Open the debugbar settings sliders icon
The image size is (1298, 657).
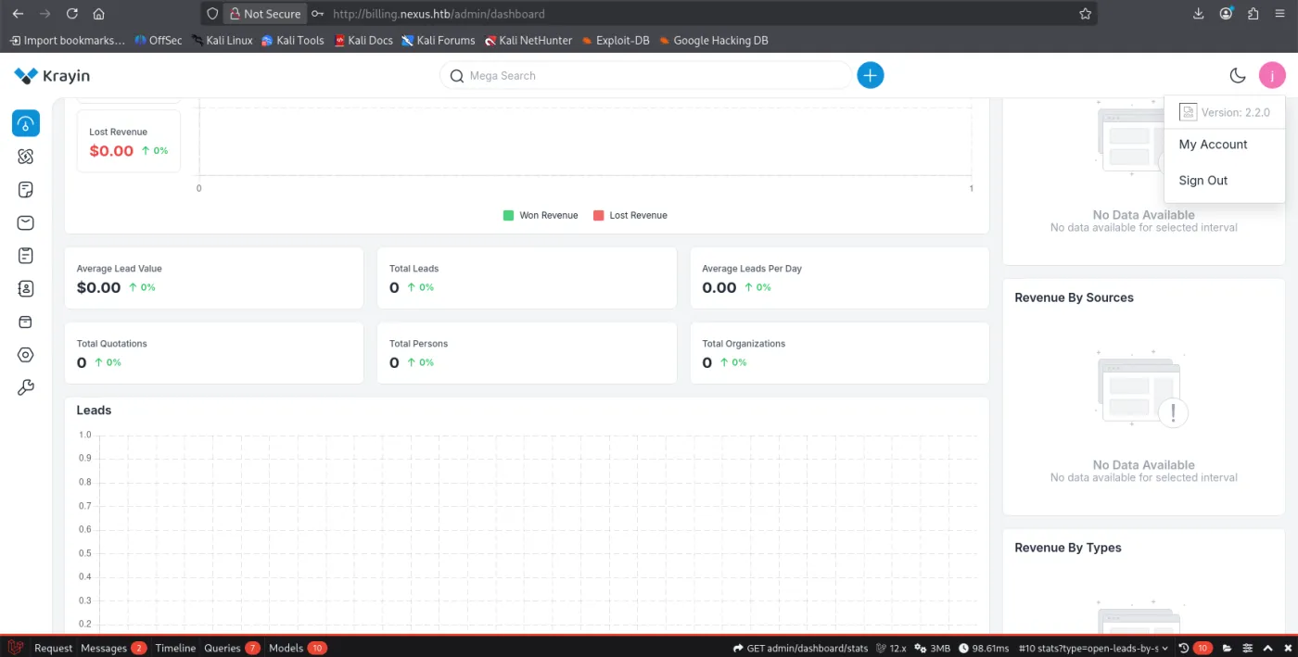(1248, 648)
